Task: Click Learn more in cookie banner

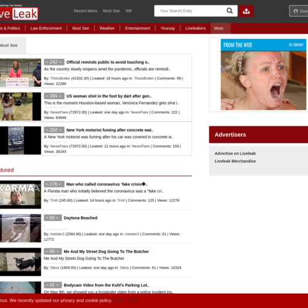Action: pyautogui.click(x=126, y=301)
